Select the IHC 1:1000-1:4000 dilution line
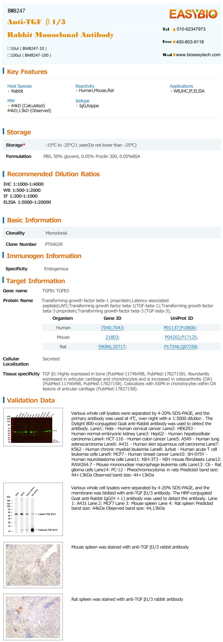 pos(23,184)
